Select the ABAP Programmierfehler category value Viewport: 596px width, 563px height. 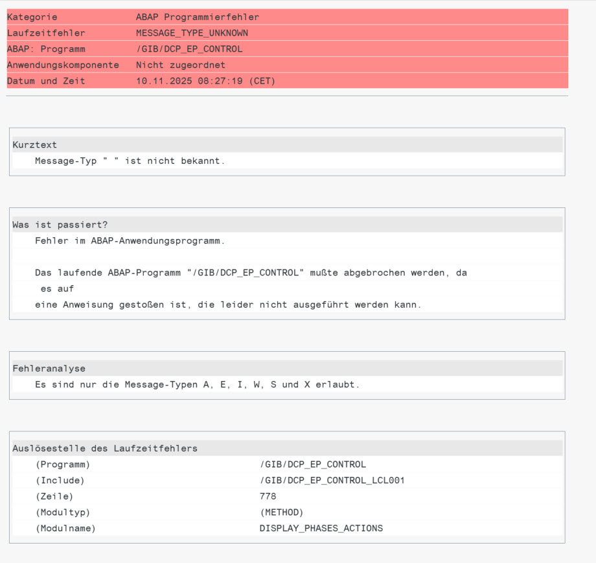tap(197, 17)
